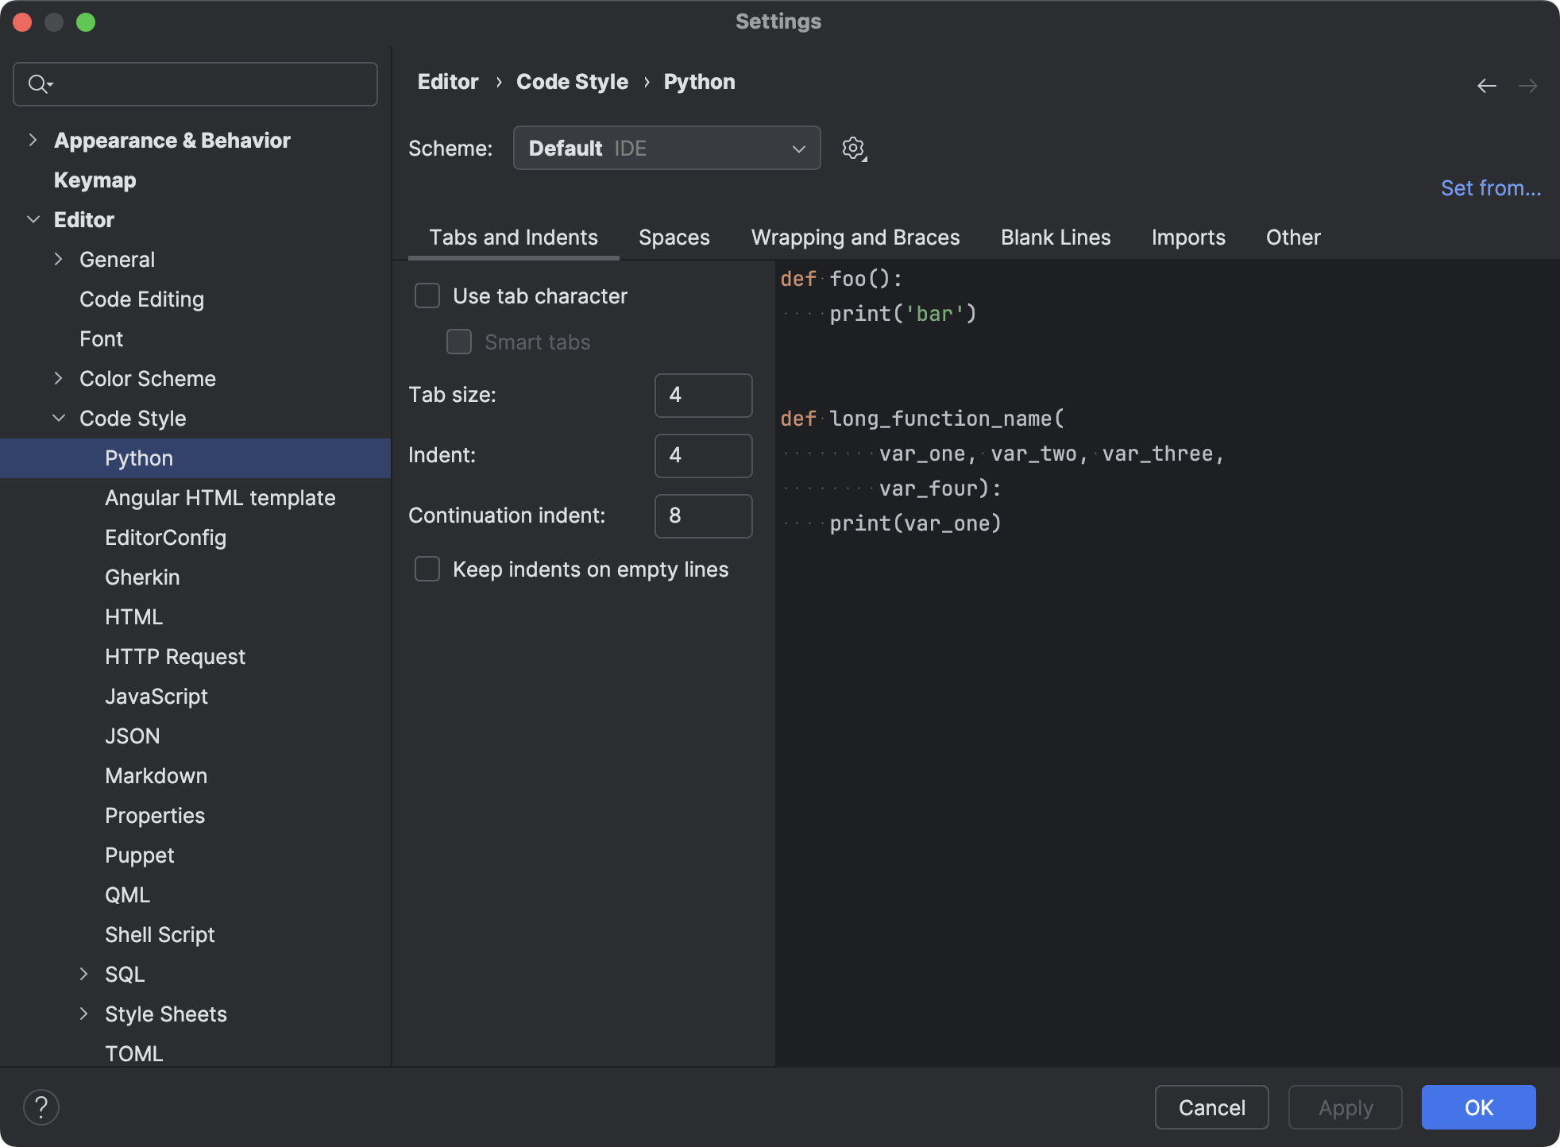Switch to the Imports tab
The width and height of the screenshot is (1560, 1147).
1187,238
